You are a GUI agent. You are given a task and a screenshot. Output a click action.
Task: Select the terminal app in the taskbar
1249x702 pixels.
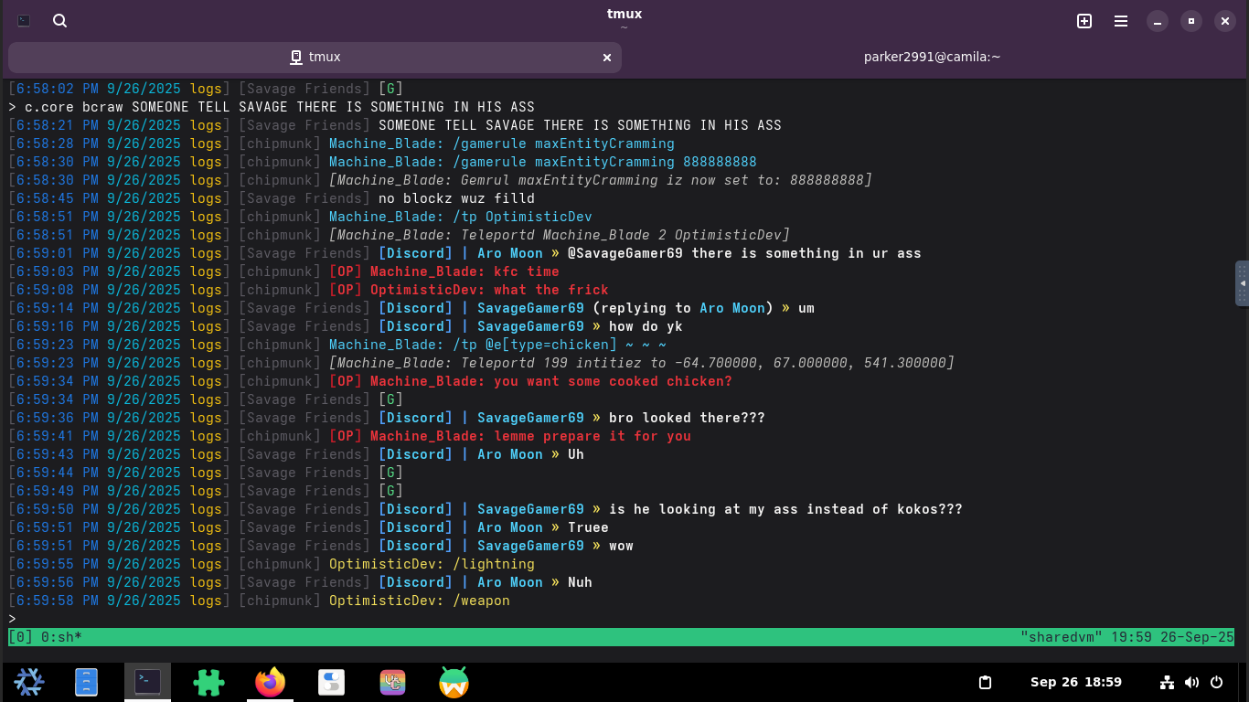[147, 682]
